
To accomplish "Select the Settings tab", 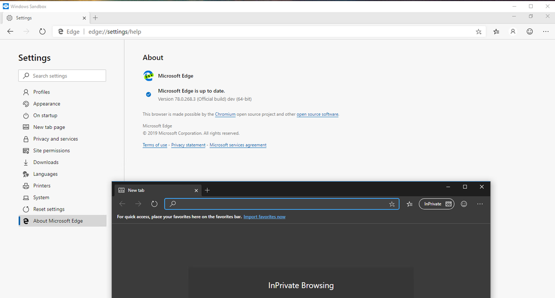I will [x=46, y=18].
